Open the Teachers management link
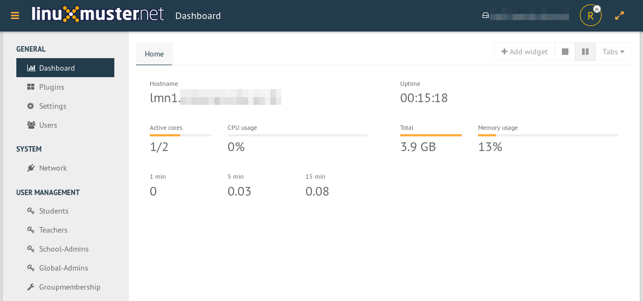Viewport: 643px width, 301px height. coord(53,230)
